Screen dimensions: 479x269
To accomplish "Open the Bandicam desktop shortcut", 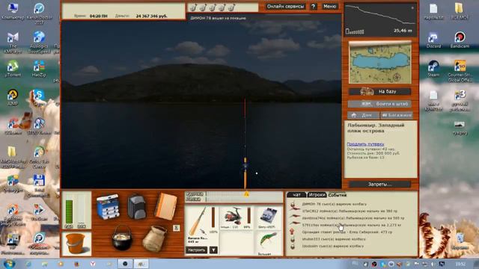I will coord(460,40).
